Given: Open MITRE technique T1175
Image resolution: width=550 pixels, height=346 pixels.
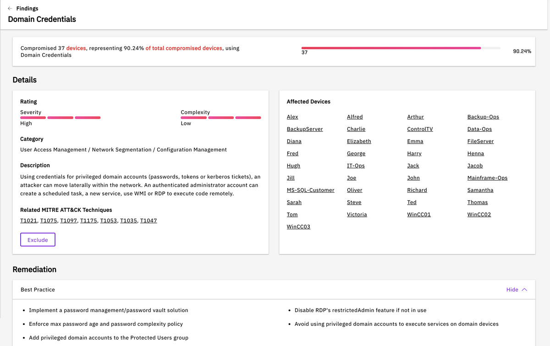Looking at the screenshot, I should [88, 221].
